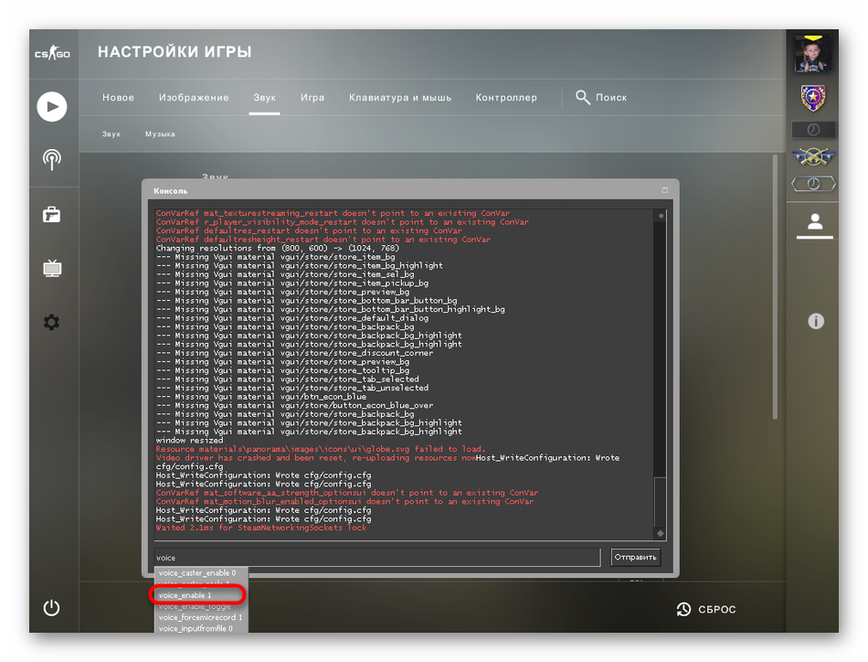Click the CS:GO logo icon
The image size is (868, 662).
point(52,54)
